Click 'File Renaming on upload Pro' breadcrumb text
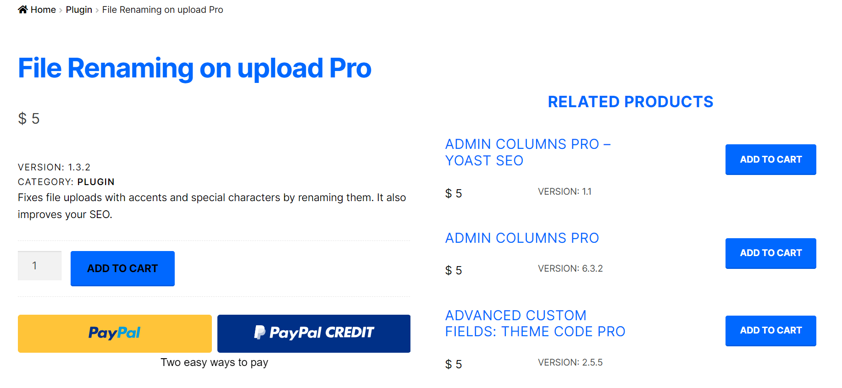This screenshot has height=388, width=842. point(162,10)
